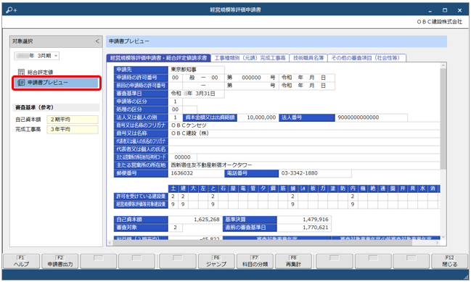
Task: Click F2 申請書出力 button
Action: pos(60,261)
